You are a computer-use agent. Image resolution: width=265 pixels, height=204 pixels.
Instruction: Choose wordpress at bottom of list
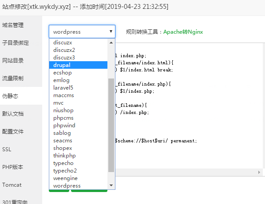pyautogui.click(x=78, y=185)
